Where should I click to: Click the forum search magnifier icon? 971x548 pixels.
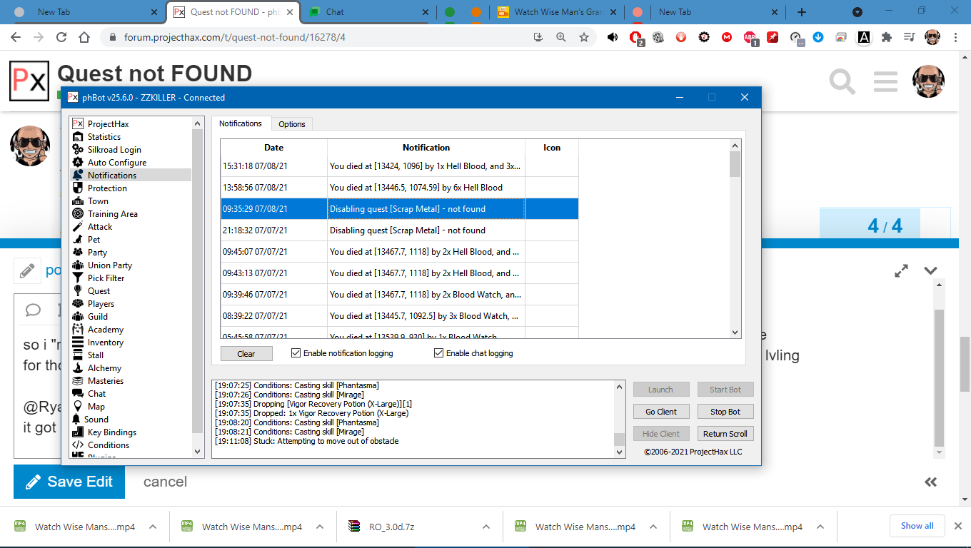(842, 81)
